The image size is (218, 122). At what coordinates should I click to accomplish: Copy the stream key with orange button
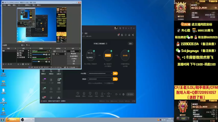click(x=115, y=79)
